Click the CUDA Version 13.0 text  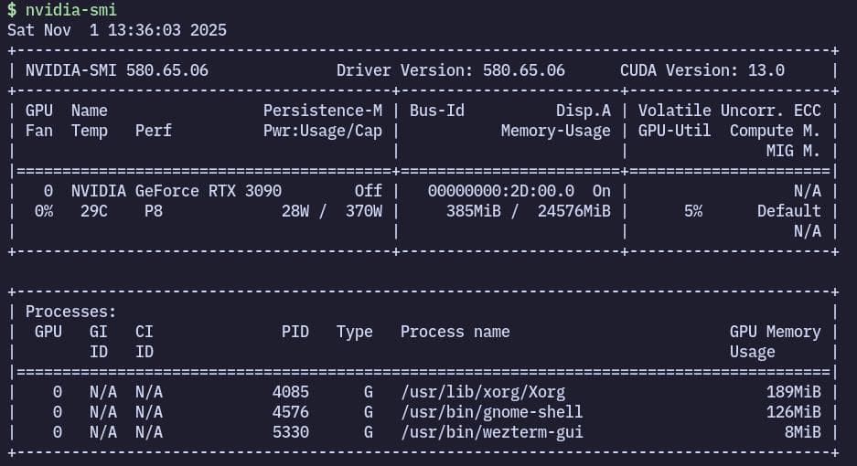(x=702, y=70)
